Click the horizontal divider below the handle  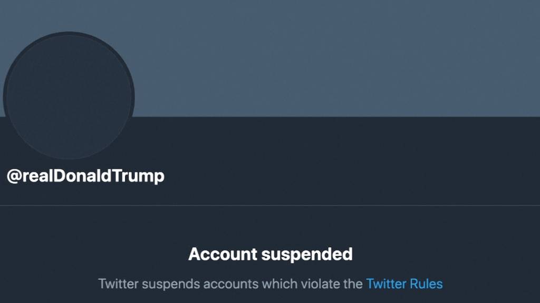[x=270, y=205]
